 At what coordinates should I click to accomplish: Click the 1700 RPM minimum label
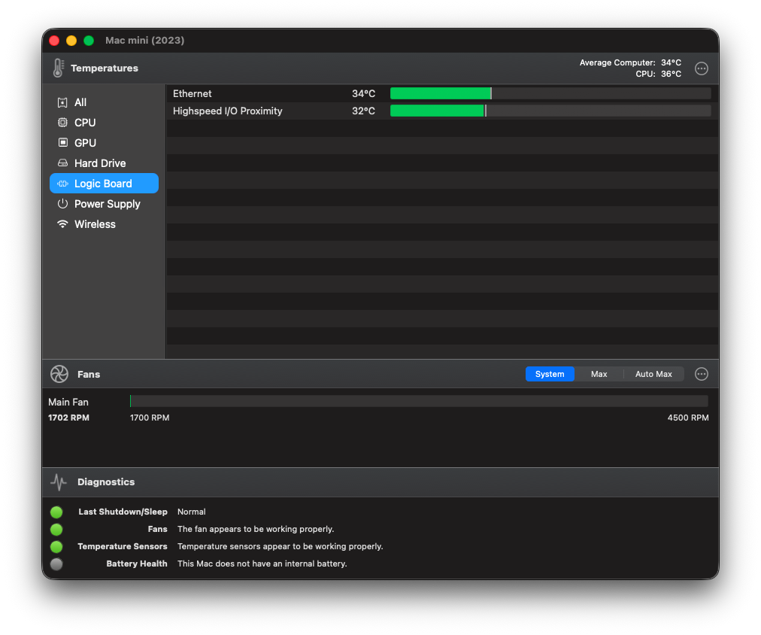click(x=150, y=418)
